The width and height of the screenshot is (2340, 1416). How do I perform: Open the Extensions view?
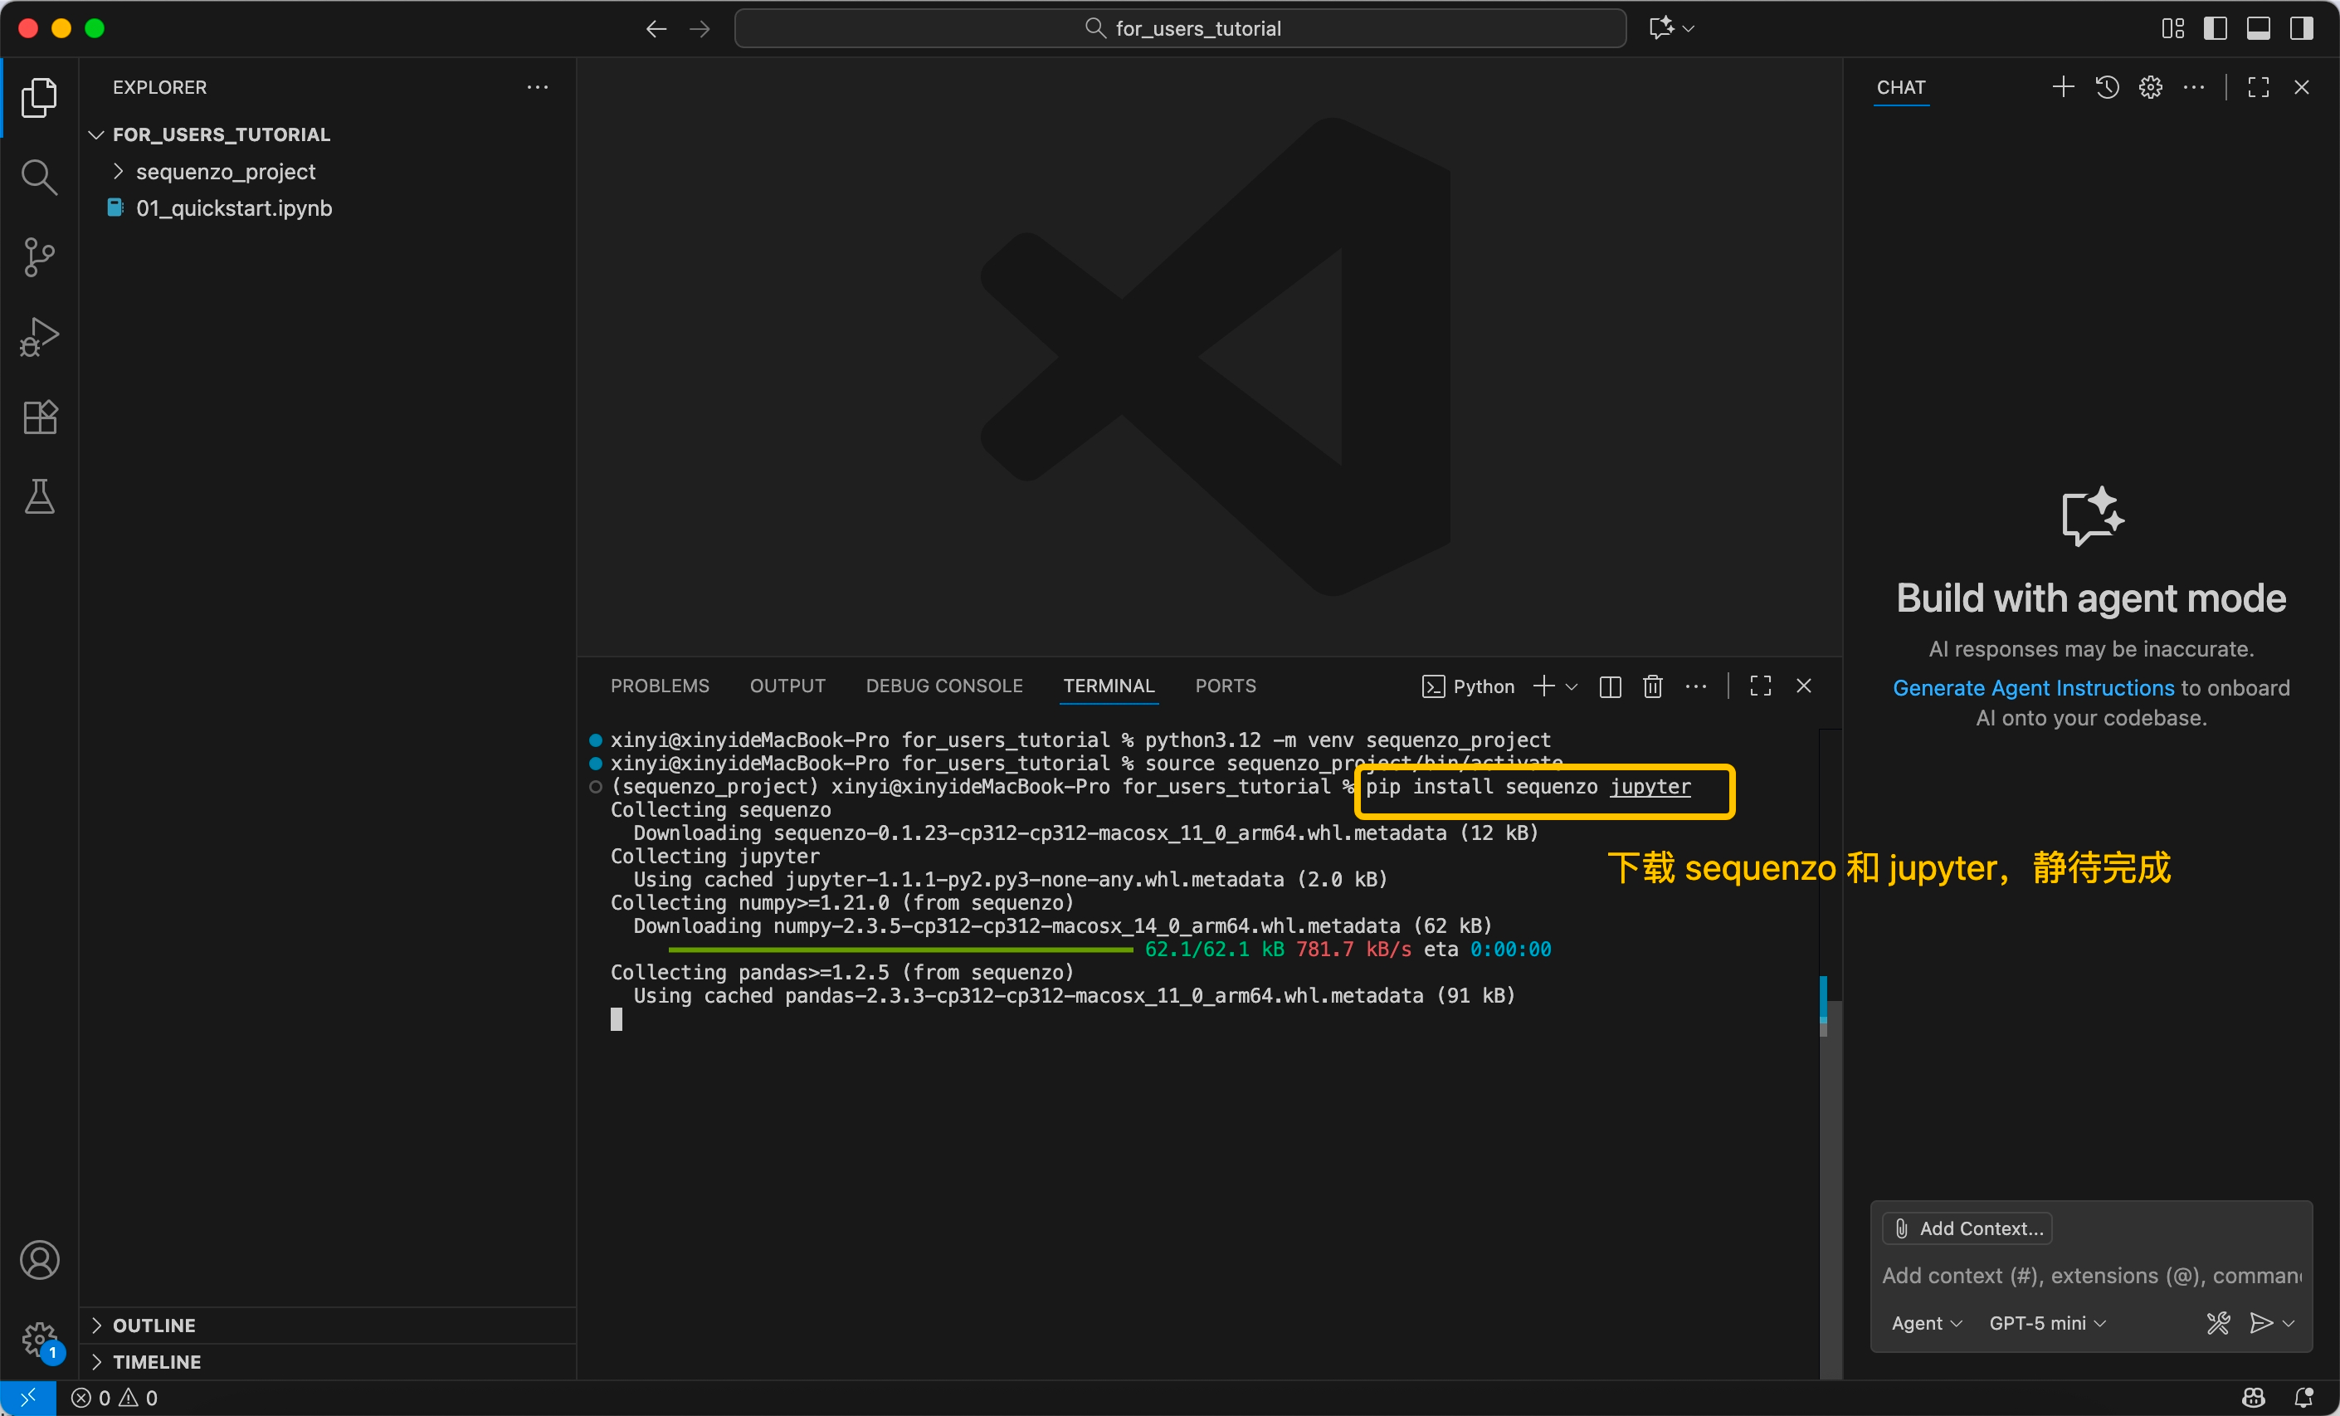[x=39, y=417]
